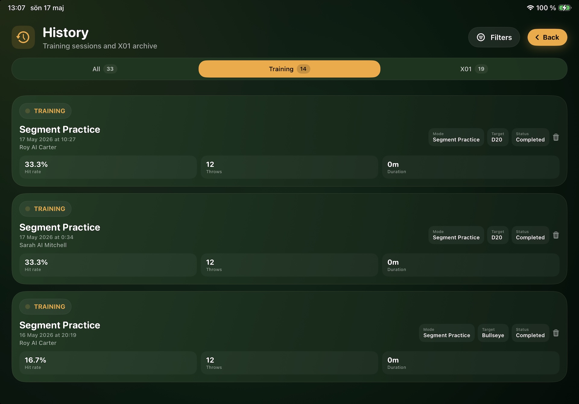Click TRAINING badge on 10:27 session
The width and height of the screenshot is (579, 404).
[x=45, y=111]
